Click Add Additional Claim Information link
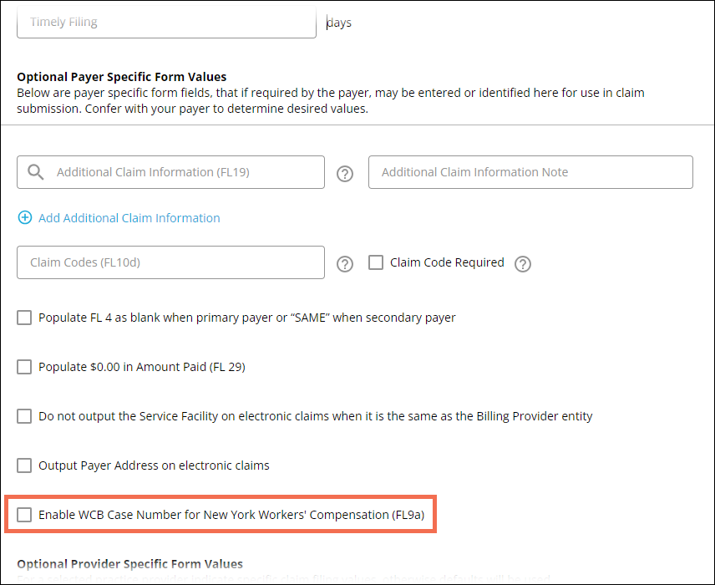Viewport: 715px width, 585px height. point(129,218)
